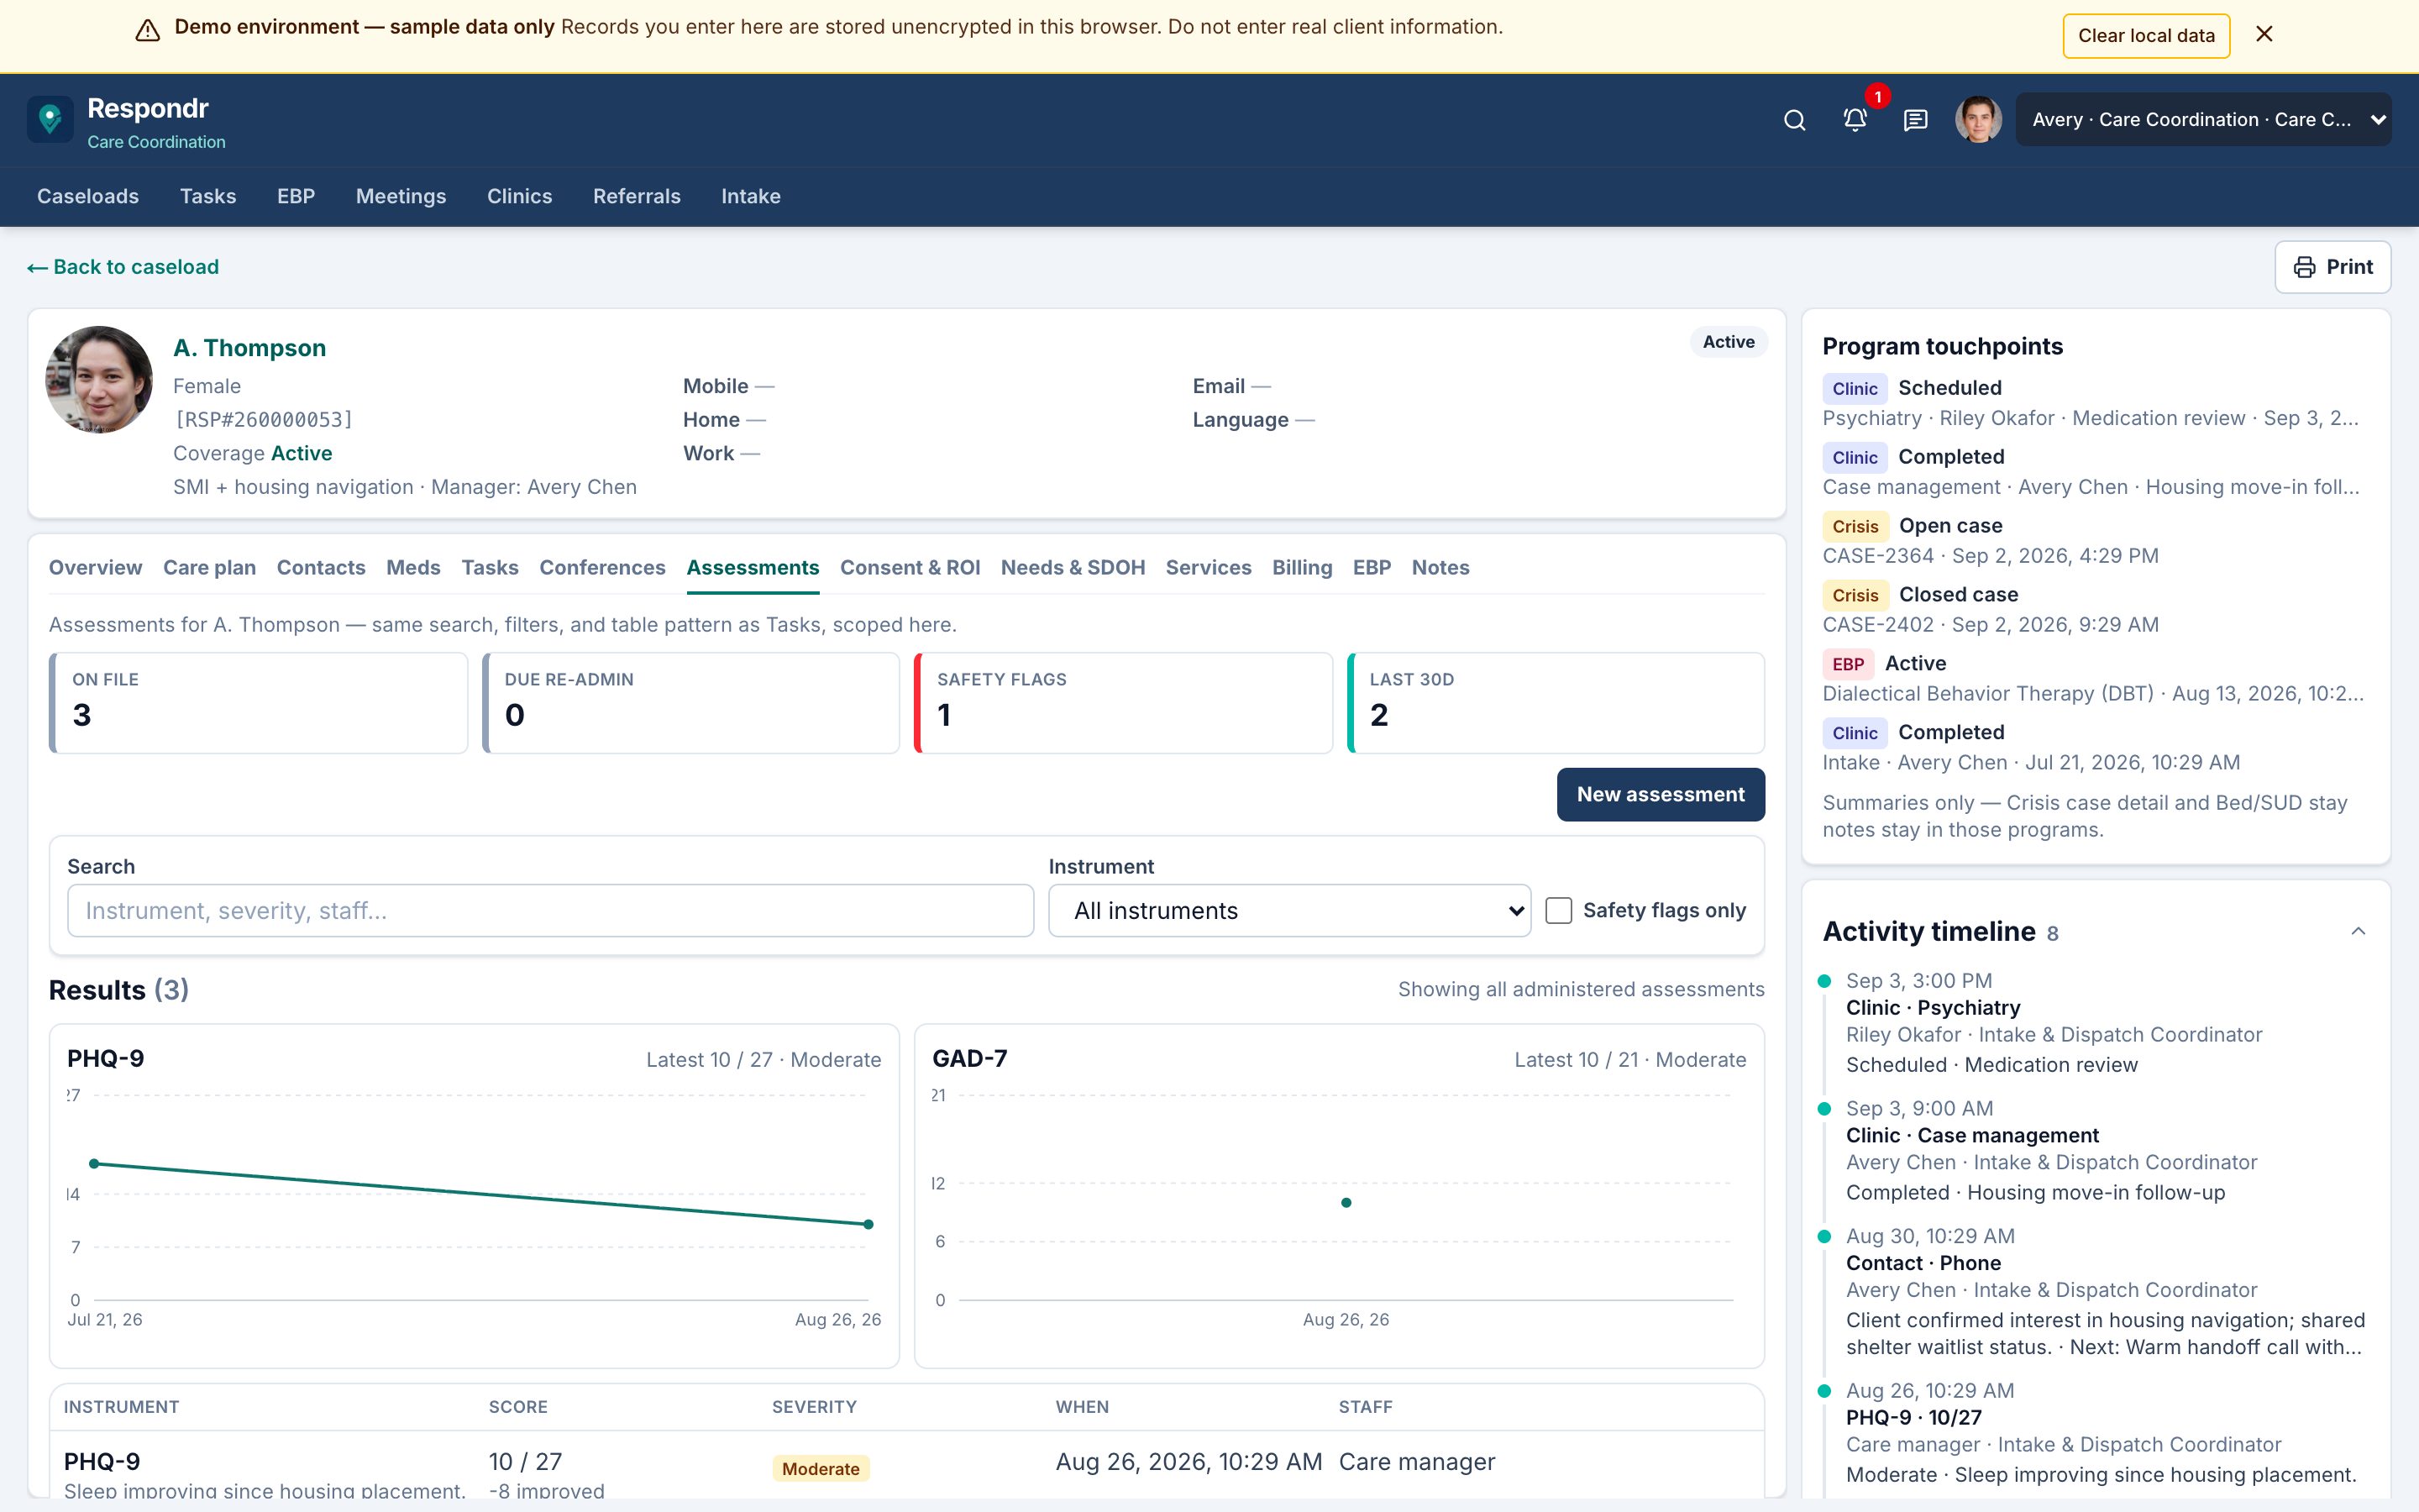This screenshot has width=2419, height=1512.
Task: Enable Safety flags only checkbox
Action: [1558, 911]
